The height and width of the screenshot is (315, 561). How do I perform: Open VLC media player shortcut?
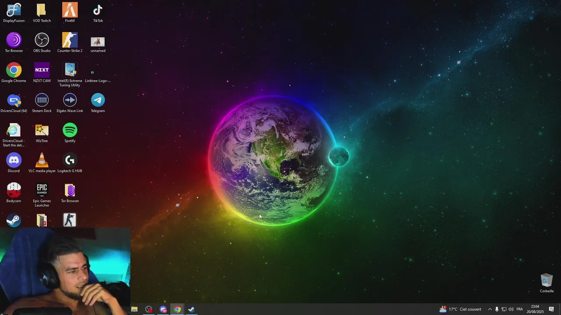(42, 163)
